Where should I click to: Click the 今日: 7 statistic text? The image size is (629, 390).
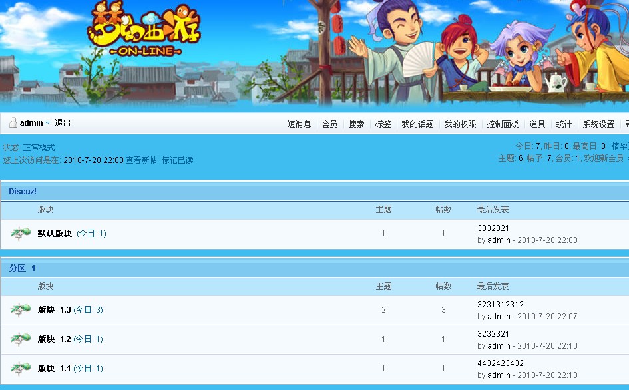pyautogui.click(x=528, y=146)
